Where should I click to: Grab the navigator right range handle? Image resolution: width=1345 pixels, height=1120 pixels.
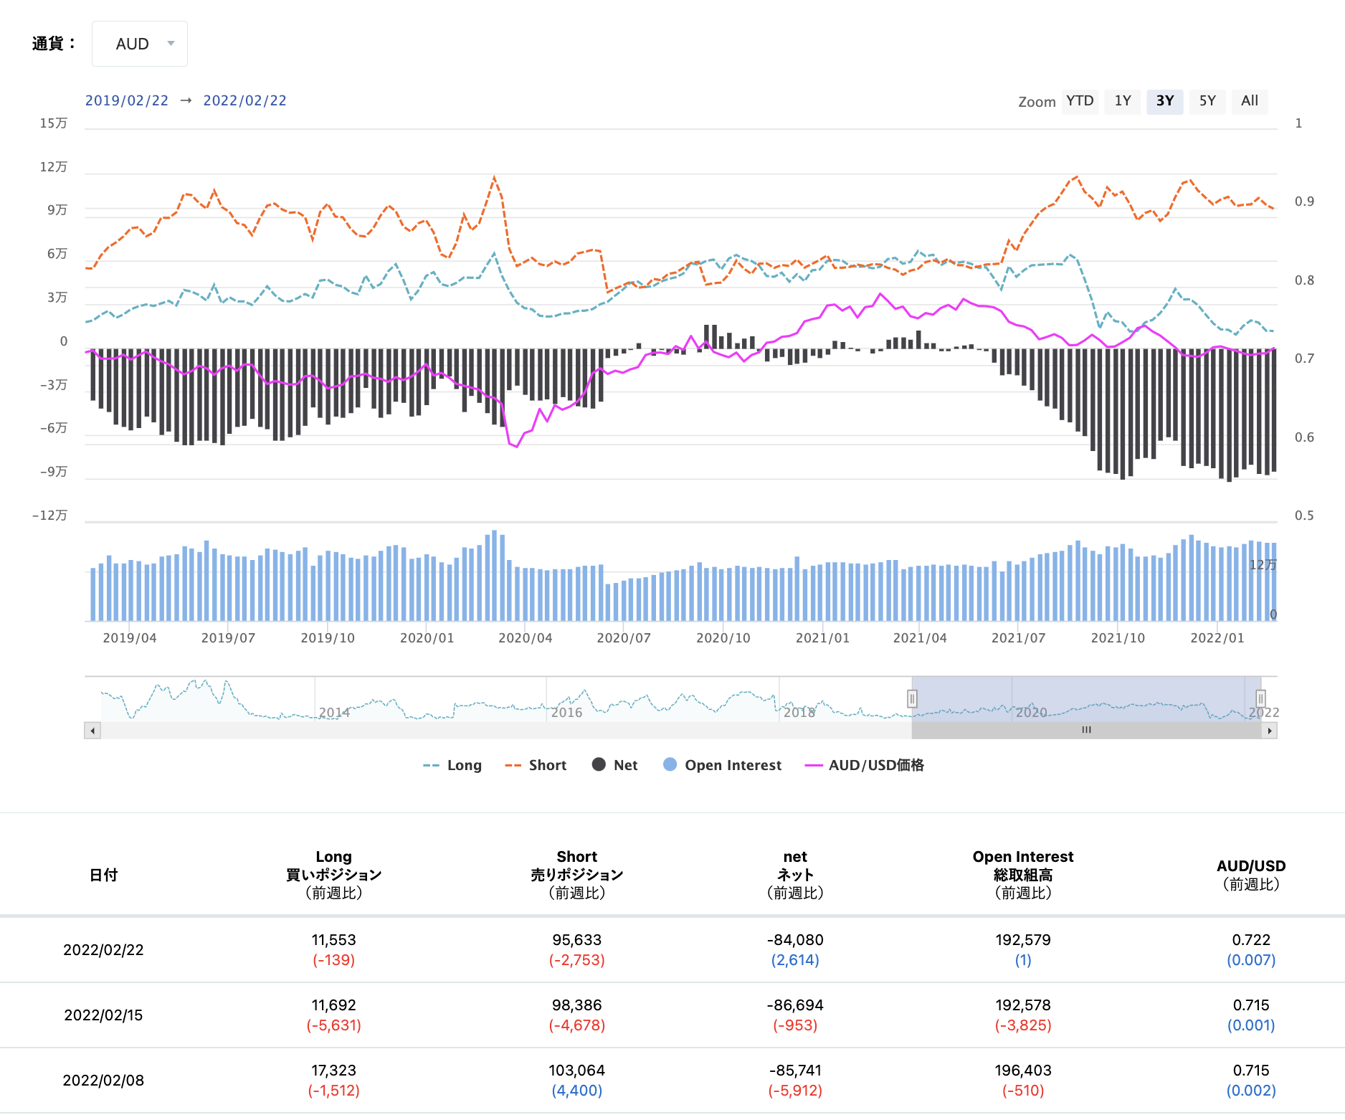(1260, 698)
